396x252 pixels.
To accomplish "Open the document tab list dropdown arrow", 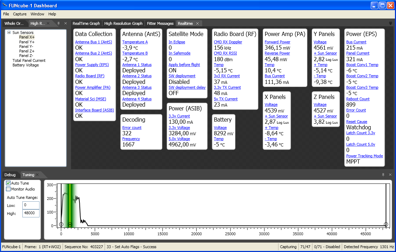I will 390,23.
